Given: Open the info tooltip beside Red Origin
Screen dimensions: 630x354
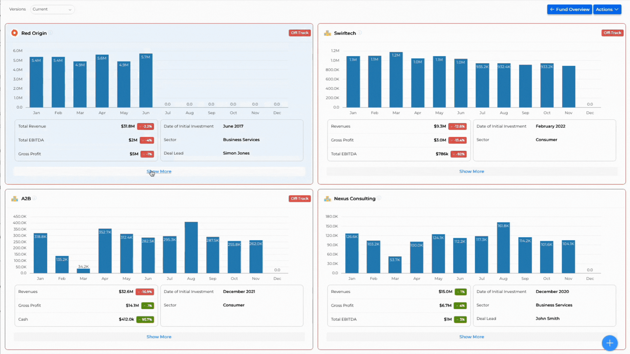Looking at the screenshot, I should pyautogui.click(x=51, y=33).
